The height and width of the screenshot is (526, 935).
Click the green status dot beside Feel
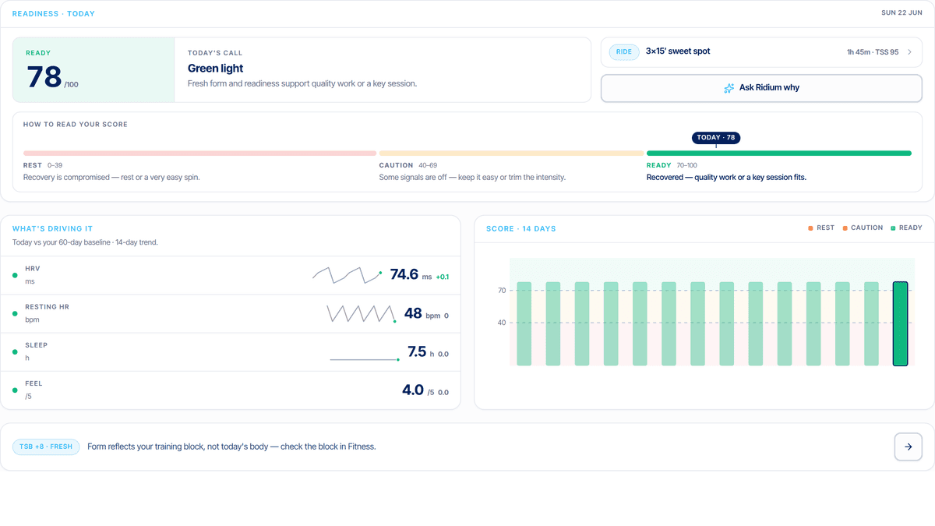click(x=15, y=390)
